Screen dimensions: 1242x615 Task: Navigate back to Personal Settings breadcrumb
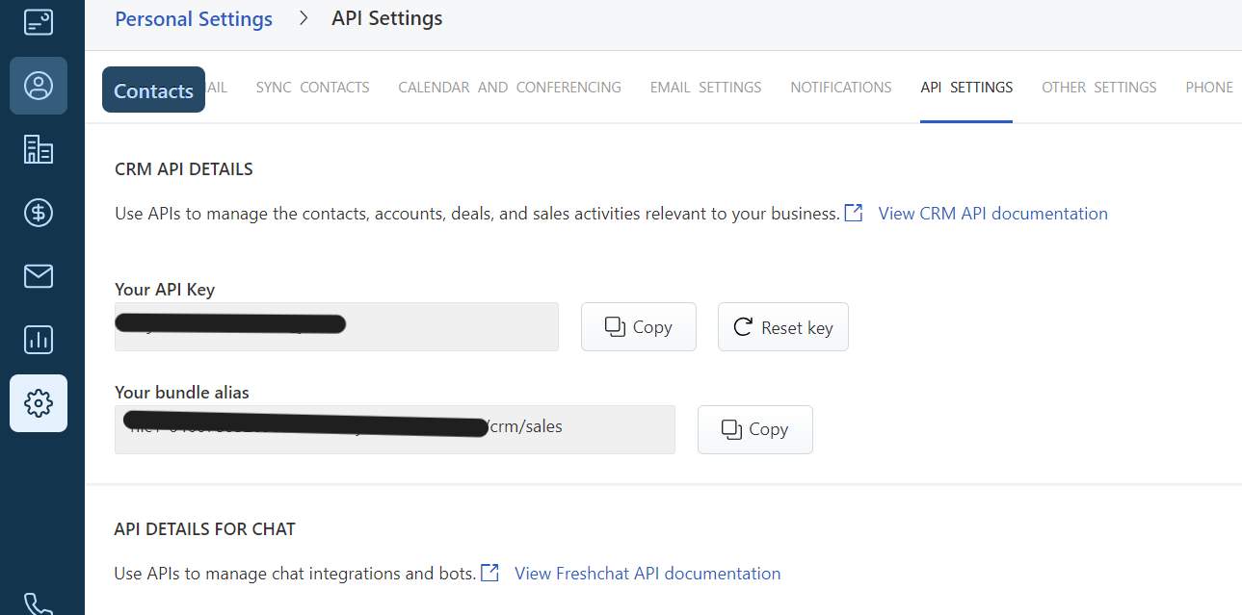(x=194, y=19)
